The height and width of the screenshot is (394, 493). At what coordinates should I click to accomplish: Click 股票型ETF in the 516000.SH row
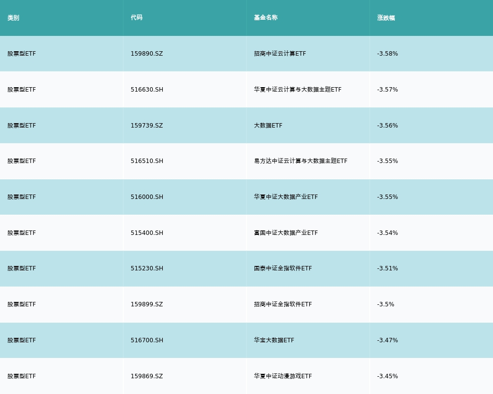click(22, 197)
